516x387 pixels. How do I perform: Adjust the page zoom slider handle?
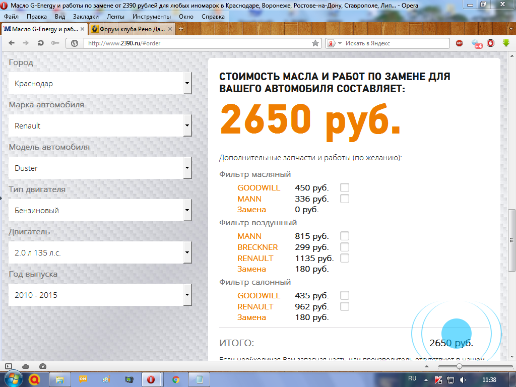459,366
